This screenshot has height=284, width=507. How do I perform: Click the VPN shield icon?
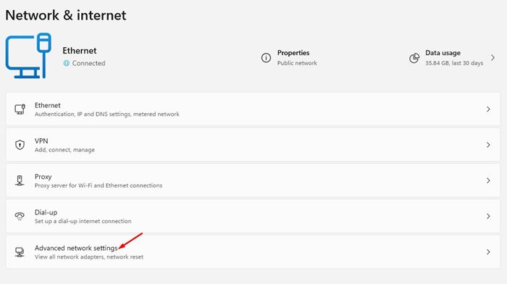point(20,145)
